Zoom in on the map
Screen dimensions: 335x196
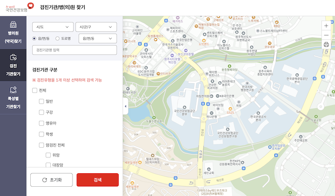pyautogui.click(x=326, y=26)
